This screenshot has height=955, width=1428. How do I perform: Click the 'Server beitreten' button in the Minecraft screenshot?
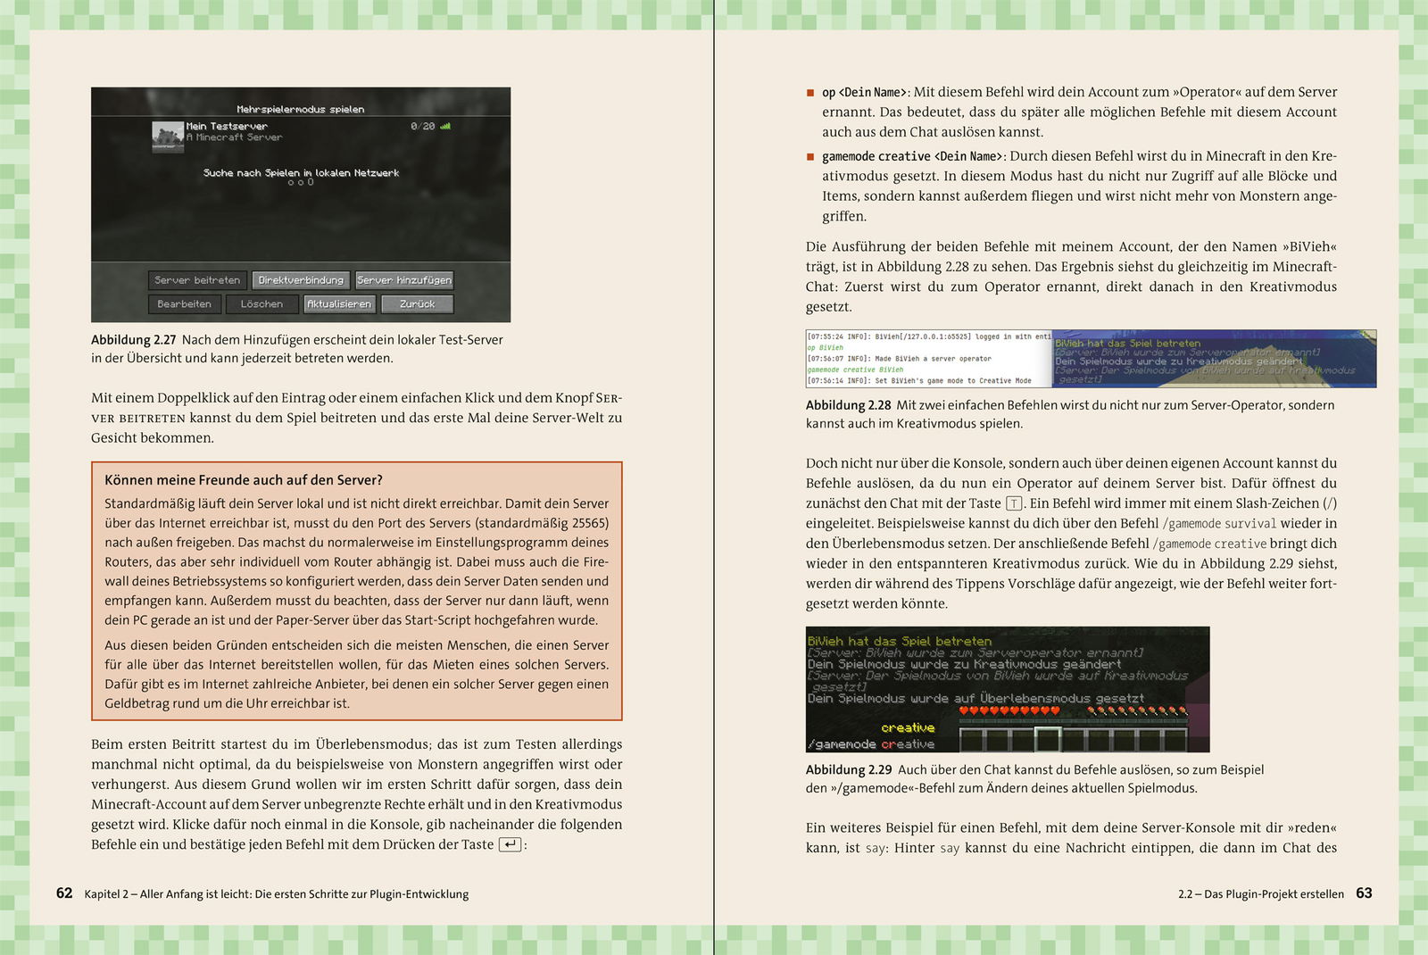point(197,280)
